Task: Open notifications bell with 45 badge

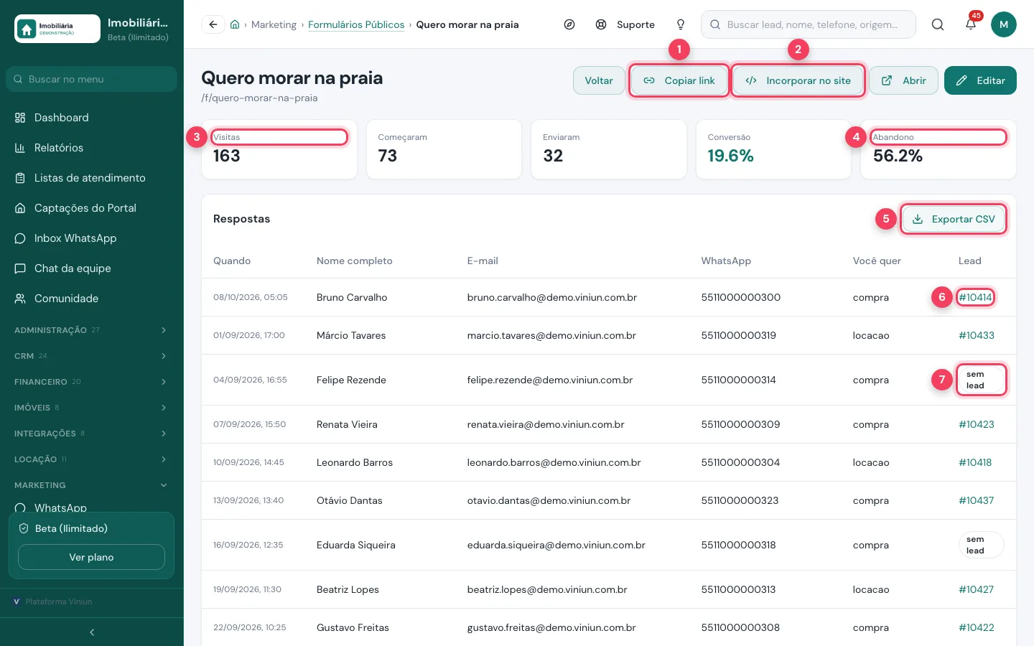Action: [x=971, y=24]
